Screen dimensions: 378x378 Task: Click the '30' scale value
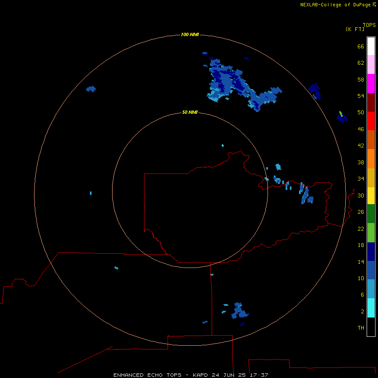click(x=361, y=195)
